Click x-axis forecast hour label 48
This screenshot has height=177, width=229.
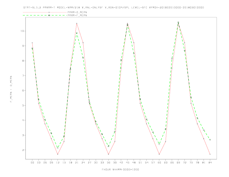coord(134,163)
